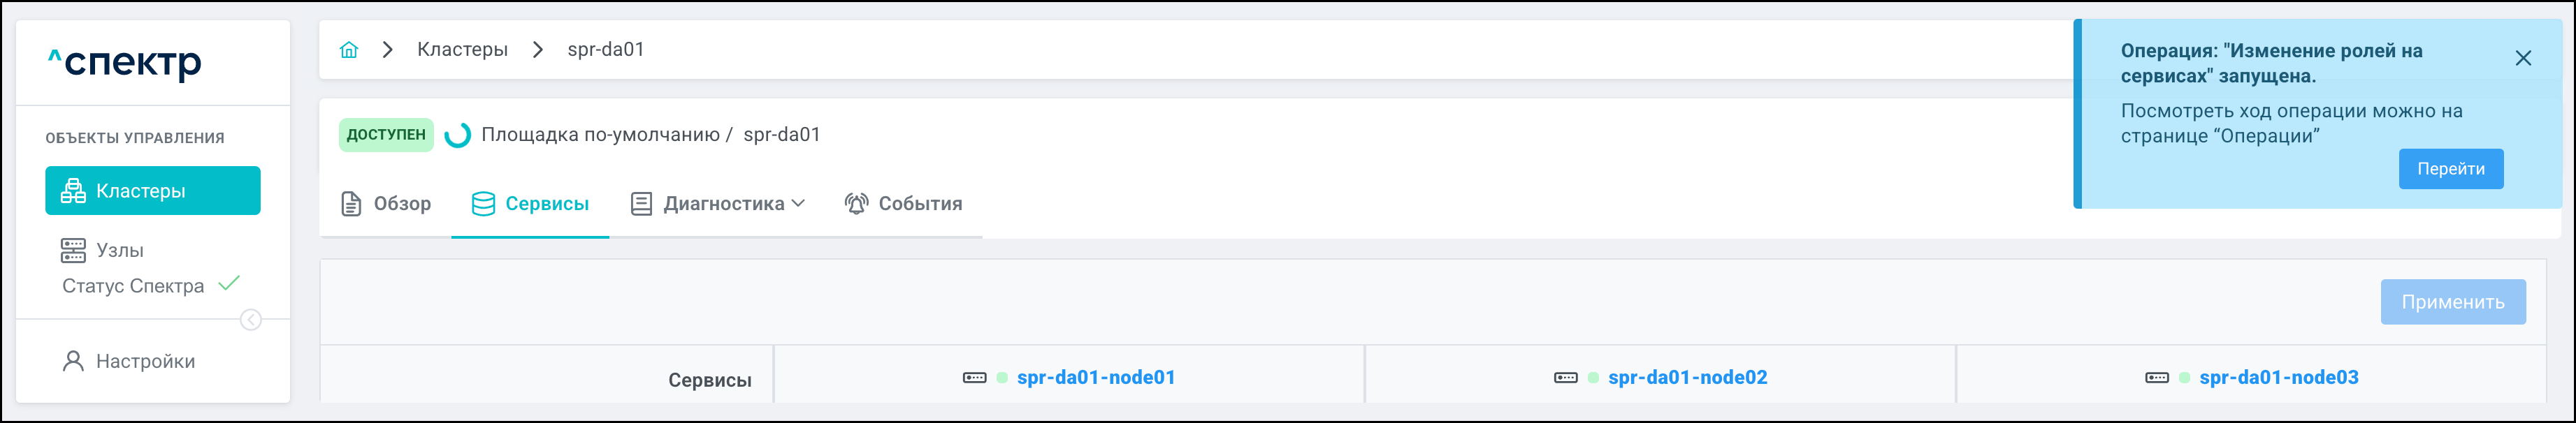
Task: Click the Узлы sidebar icon
Action: pos(73,251)
